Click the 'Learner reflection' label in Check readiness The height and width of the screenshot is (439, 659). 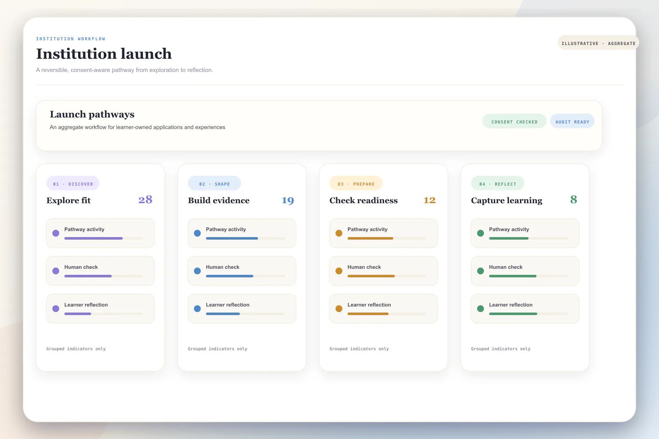click(369, 305)
